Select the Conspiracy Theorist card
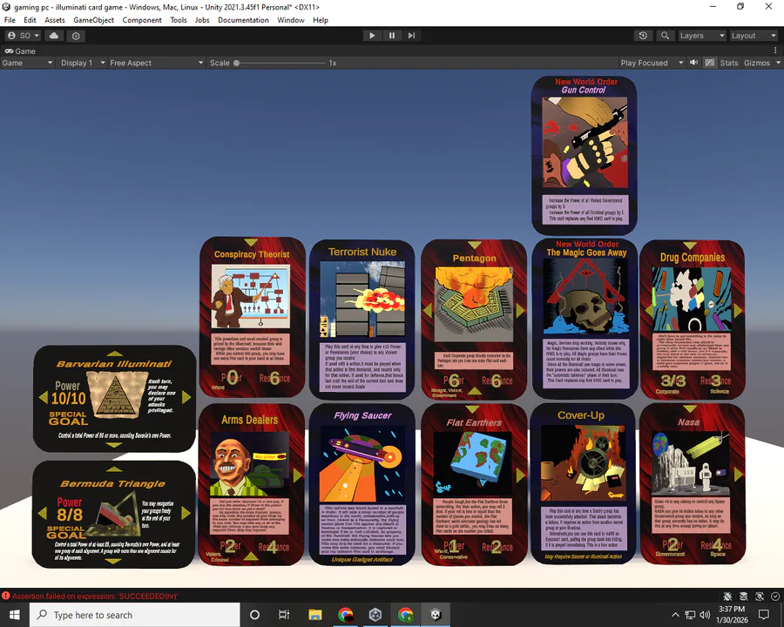784x627 pixels. (x=253, y=317)
